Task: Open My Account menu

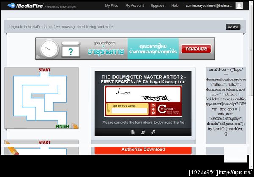Action: coord(135,6)
